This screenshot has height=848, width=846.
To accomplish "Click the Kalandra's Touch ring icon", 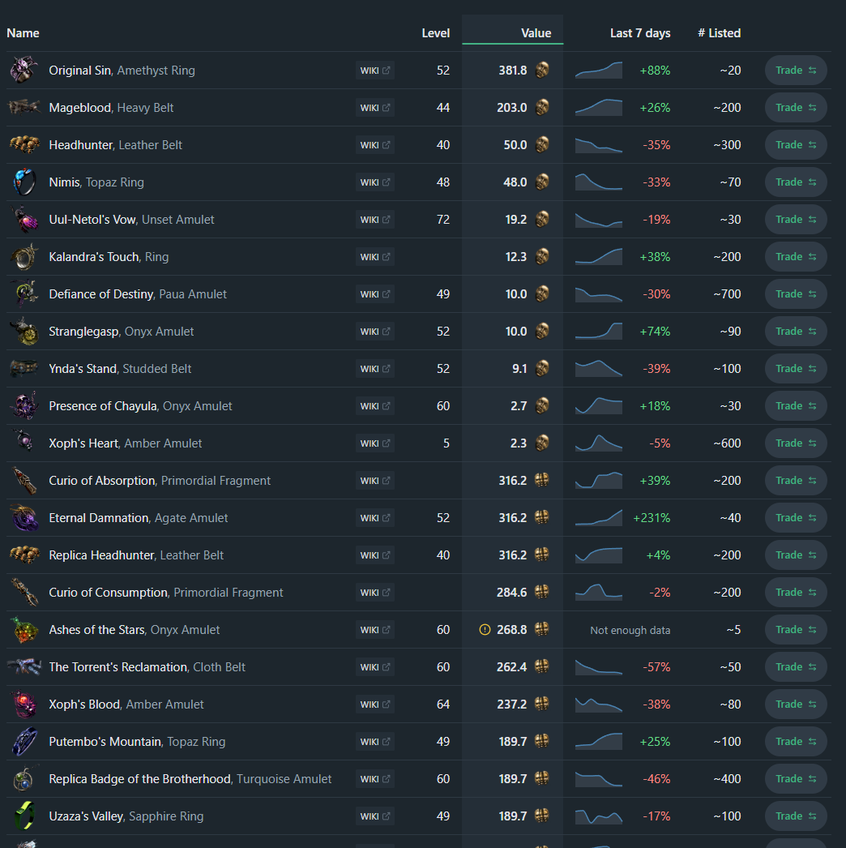I will click(24, 257).
